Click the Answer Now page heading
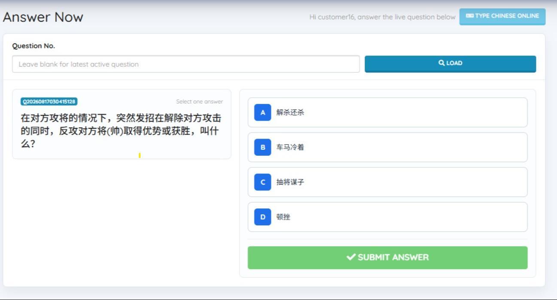The height and width of the screenshot is (300, 557). click(x=43, y=17)
